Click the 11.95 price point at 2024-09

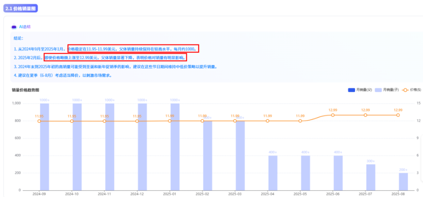click(x=39, y=121)
